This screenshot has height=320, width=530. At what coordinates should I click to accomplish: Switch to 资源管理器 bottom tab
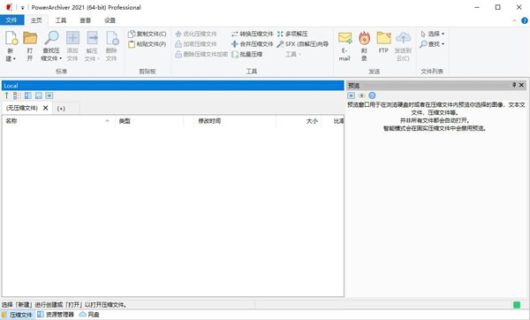pyautogui.click(x=56, y=315)
